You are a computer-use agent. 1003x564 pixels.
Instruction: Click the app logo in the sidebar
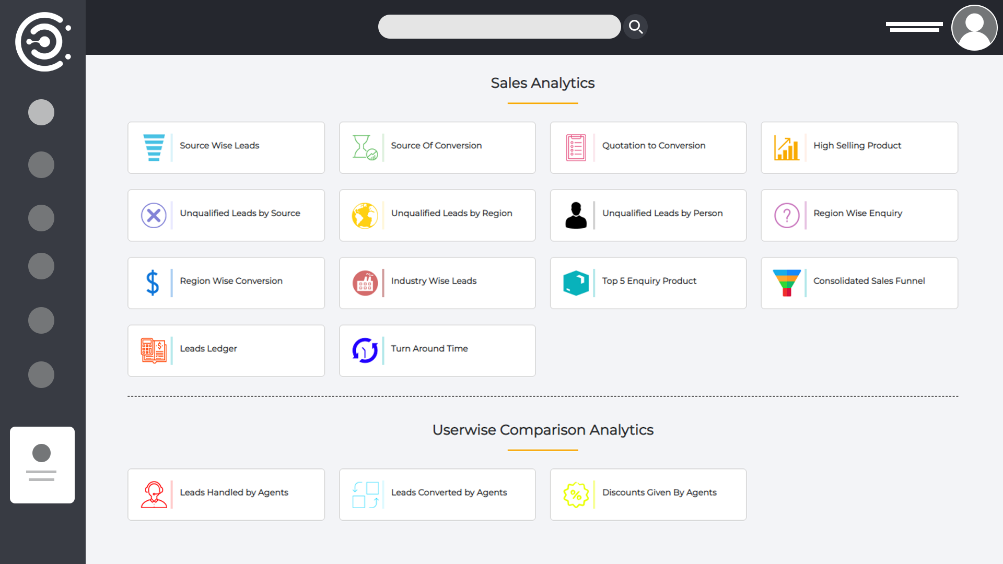click(43, 42)
